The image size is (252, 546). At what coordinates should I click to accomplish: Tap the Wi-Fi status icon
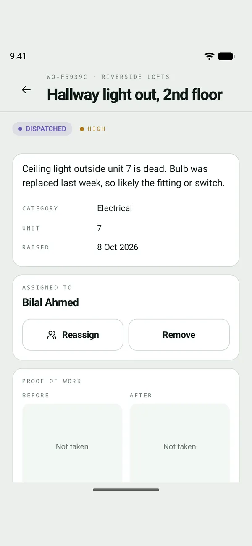209,56
